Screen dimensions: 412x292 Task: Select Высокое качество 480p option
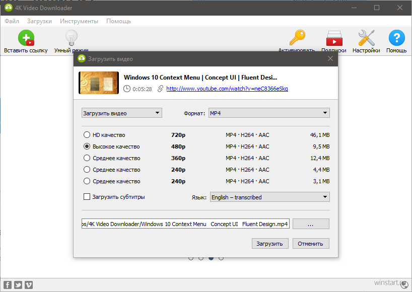pos(87,147)
